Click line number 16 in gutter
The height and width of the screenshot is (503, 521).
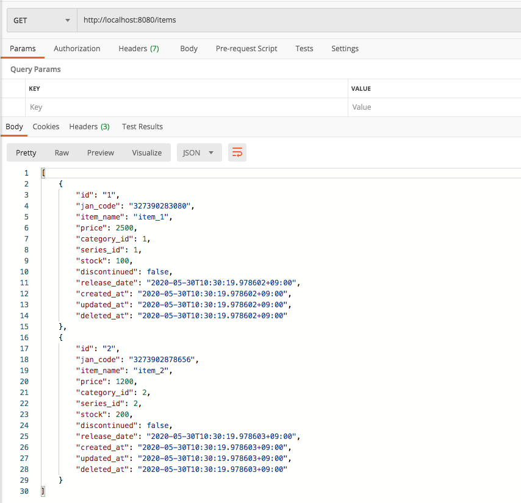pos(24,337)
